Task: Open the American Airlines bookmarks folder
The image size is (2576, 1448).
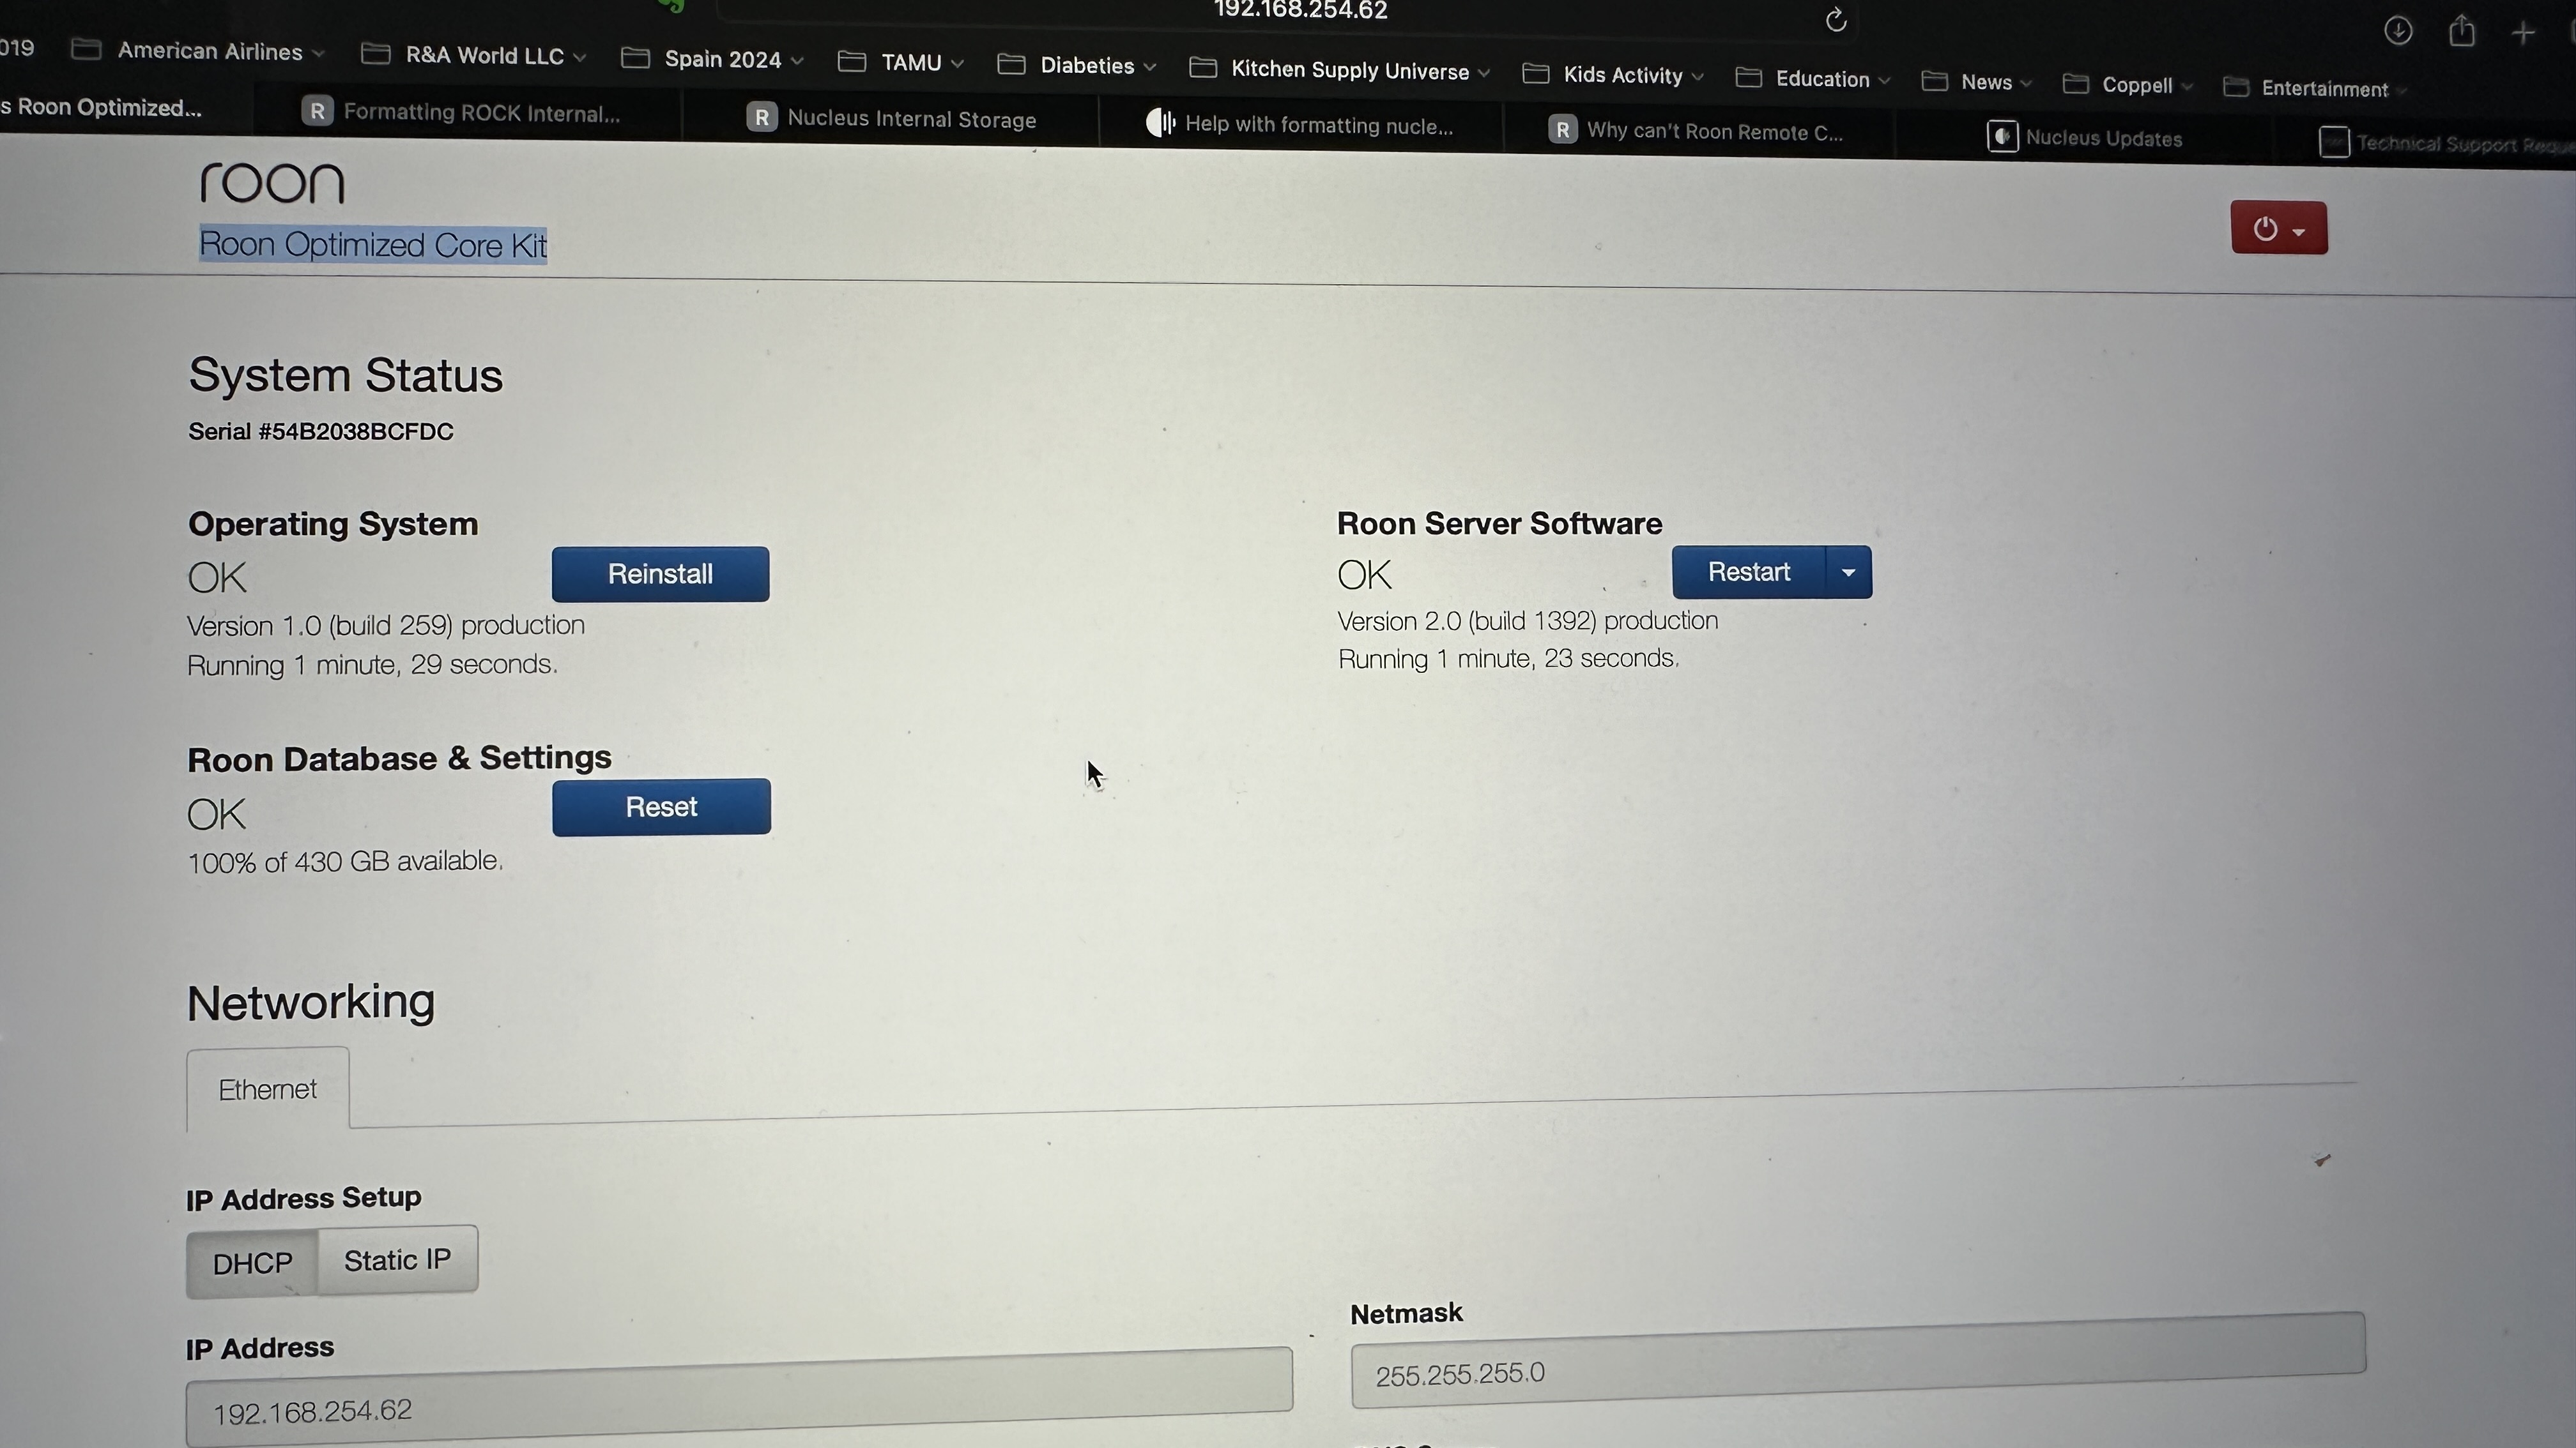Action: coord(198,51)
